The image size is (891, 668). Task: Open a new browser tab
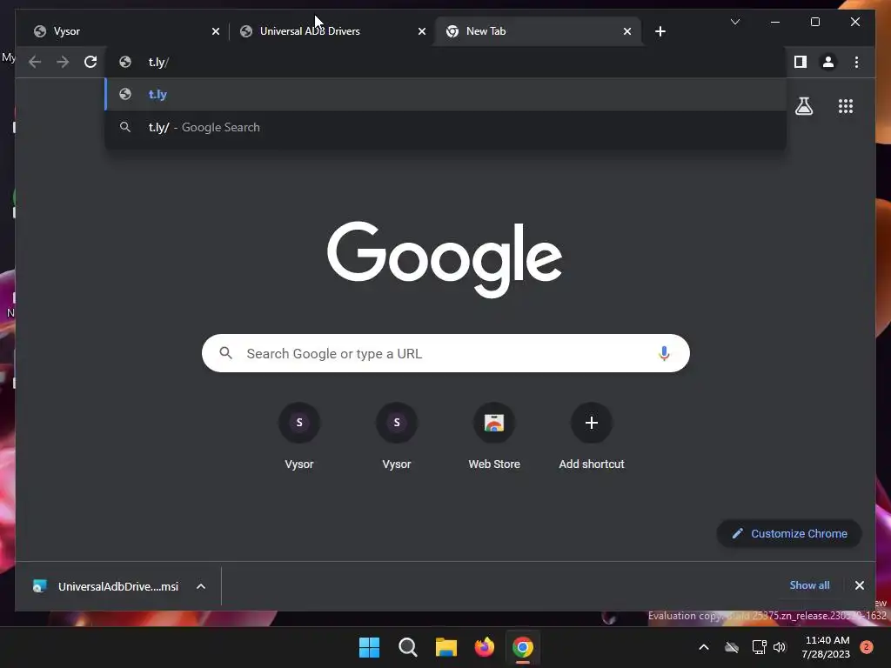tap(660, 31)
